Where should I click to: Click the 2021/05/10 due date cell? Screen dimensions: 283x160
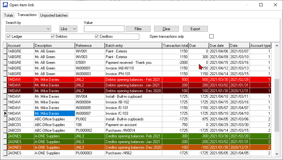(219, 113)
